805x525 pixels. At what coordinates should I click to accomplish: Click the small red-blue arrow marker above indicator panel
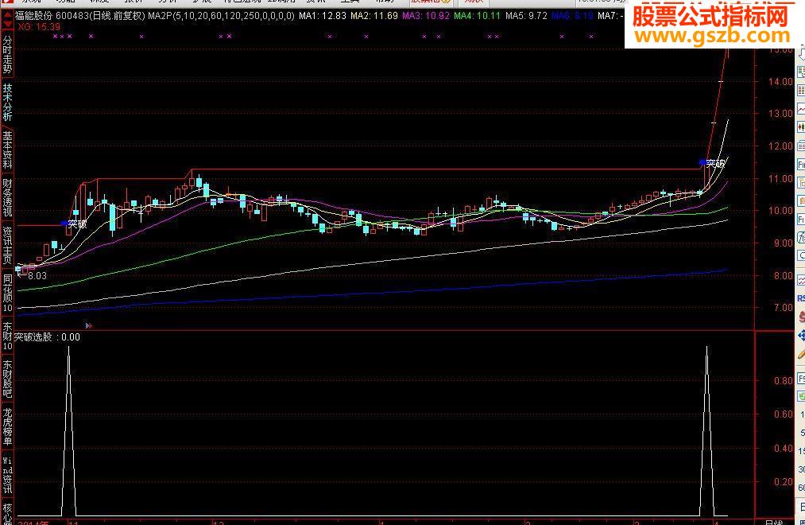tap(89, 325)
